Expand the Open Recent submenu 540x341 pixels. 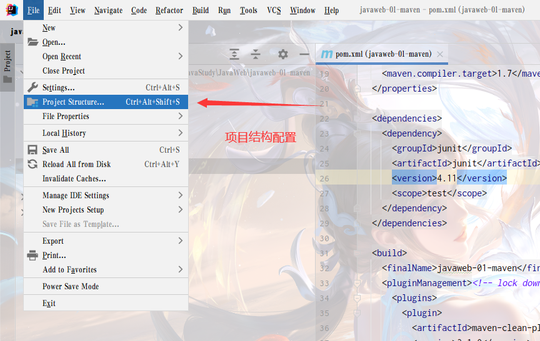tap(181, 56)
